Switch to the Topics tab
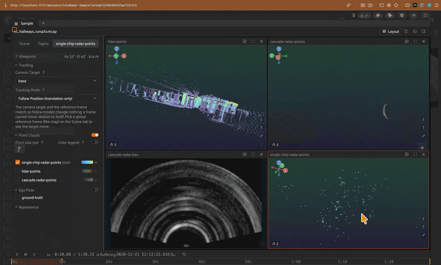Image resolution: width=441 pixels, height=265 pixels. 43,44
